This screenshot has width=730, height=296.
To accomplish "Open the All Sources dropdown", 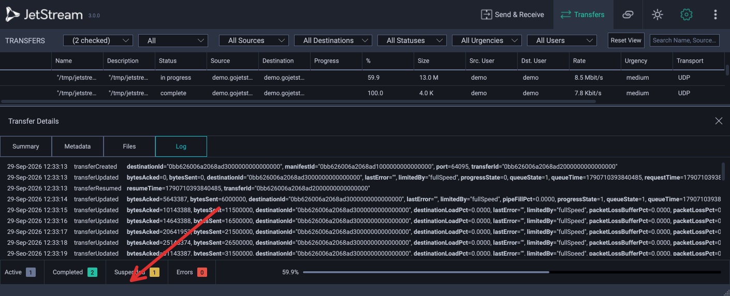I will pos(254,40).
